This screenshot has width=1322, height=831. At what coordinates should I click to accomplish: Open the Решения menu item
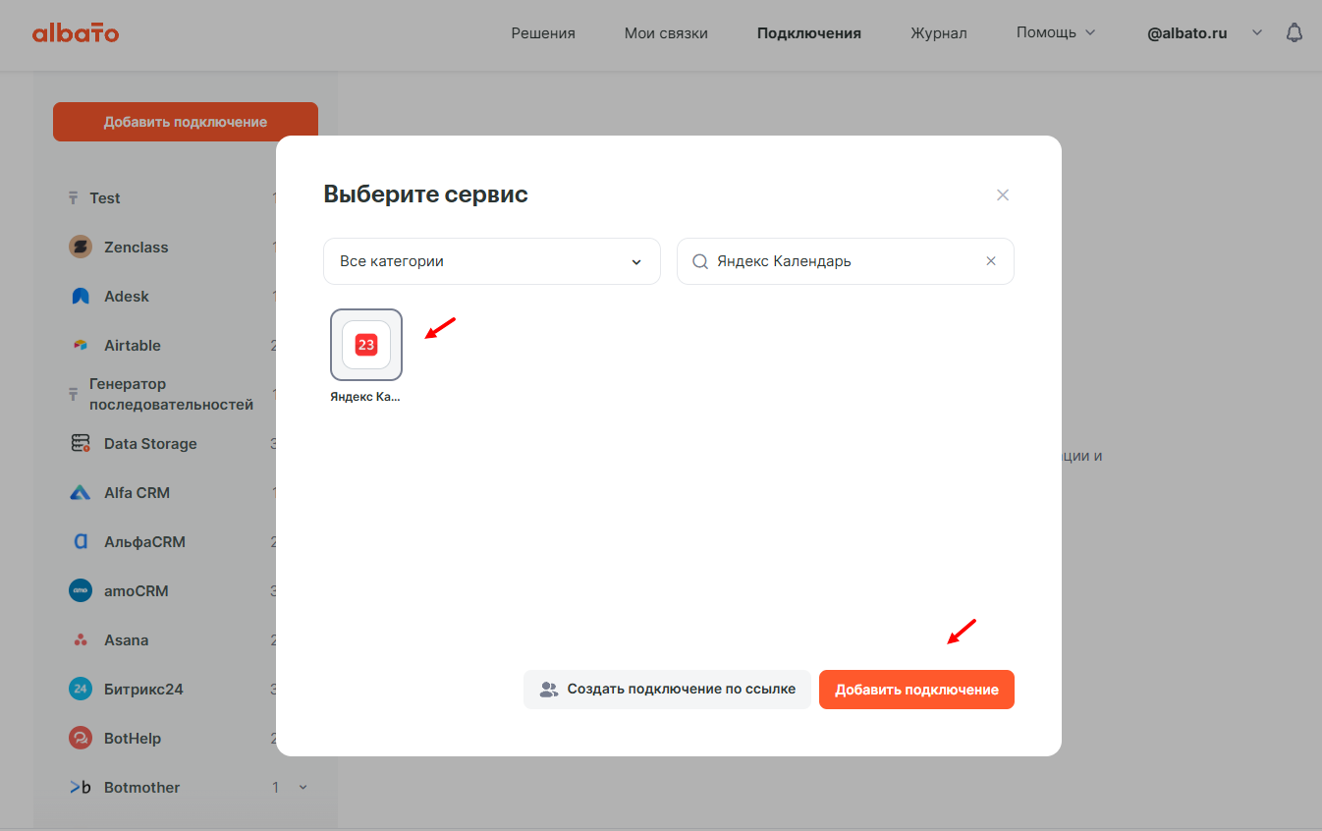click(x=543, y=33)
